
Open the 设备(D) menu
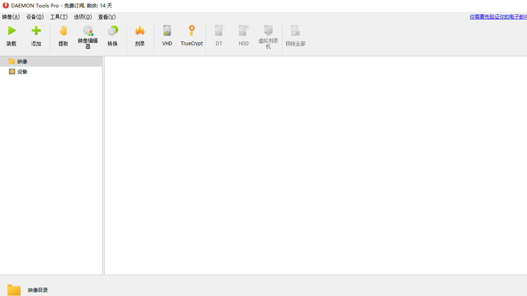click(x=35, y=17)
